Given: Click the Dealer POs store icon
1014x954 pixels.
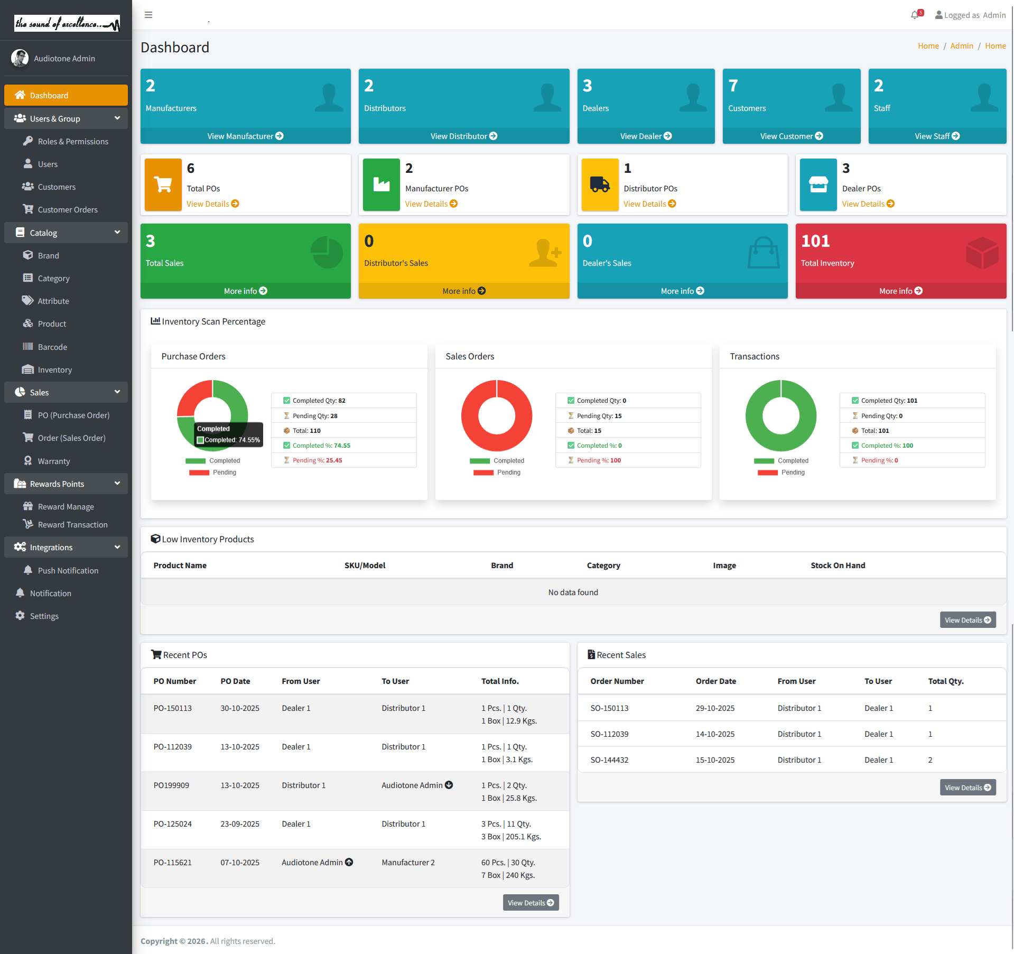Looking at the screenshot, I should [x=818, y=184].
